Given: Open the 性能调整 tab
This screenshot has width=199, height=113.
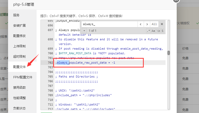Looking at the screenshot, I should coord(22,98).
